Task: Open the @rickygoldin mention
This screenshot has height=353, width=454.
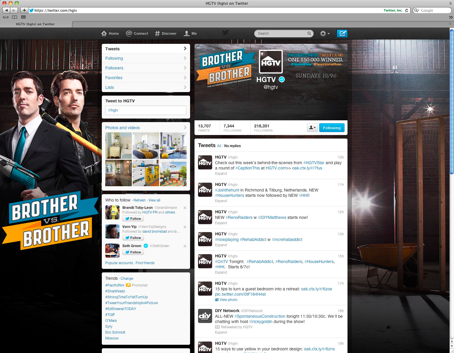Action: (x=261, y=322)
